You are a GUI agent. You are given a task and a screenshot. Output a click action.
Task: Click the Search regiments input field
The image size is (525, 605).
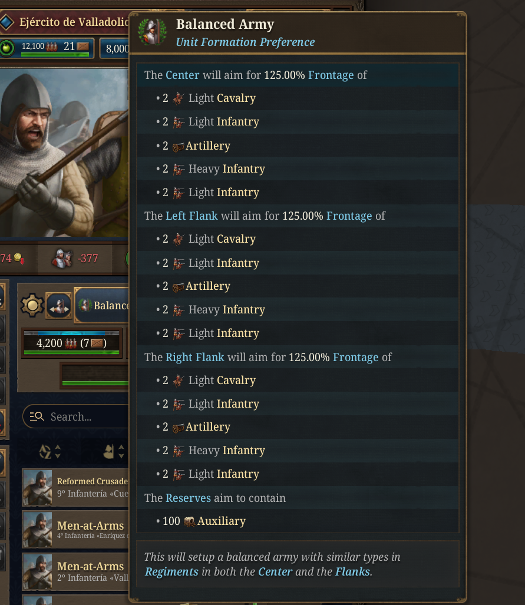click(x=75, y=416)
